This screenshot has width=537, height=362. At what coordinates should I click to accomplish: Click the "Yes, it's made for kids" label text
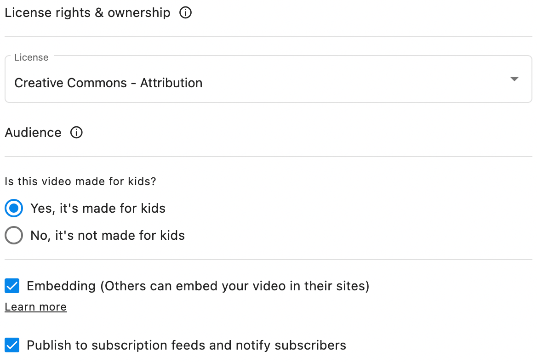point(98,208)
